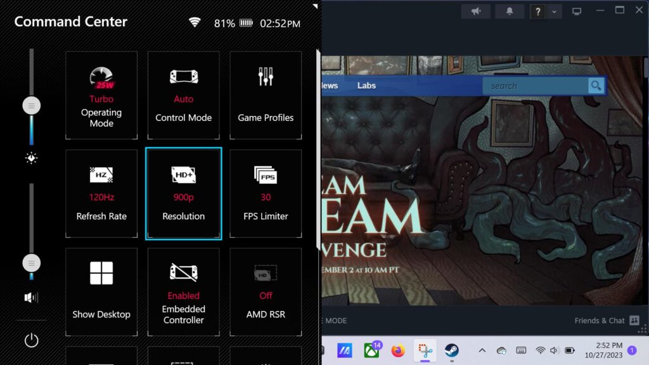Open the touch keyboard tray icon
The width and height of the screenshot is (649, 365).
coord(521,350)
